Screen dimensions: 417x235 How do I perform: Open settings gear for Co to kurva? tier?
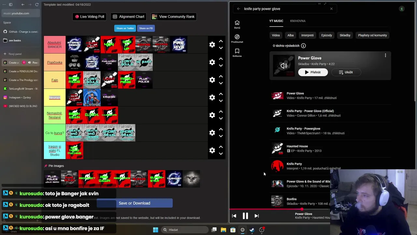click(x=212, y=133)
